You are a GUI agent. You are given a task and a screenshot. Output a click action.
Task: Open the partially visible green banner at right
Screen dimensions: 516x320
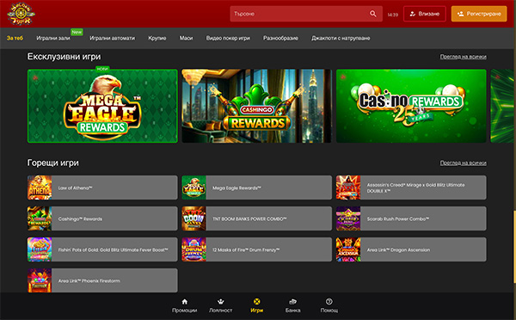(502, 106)
